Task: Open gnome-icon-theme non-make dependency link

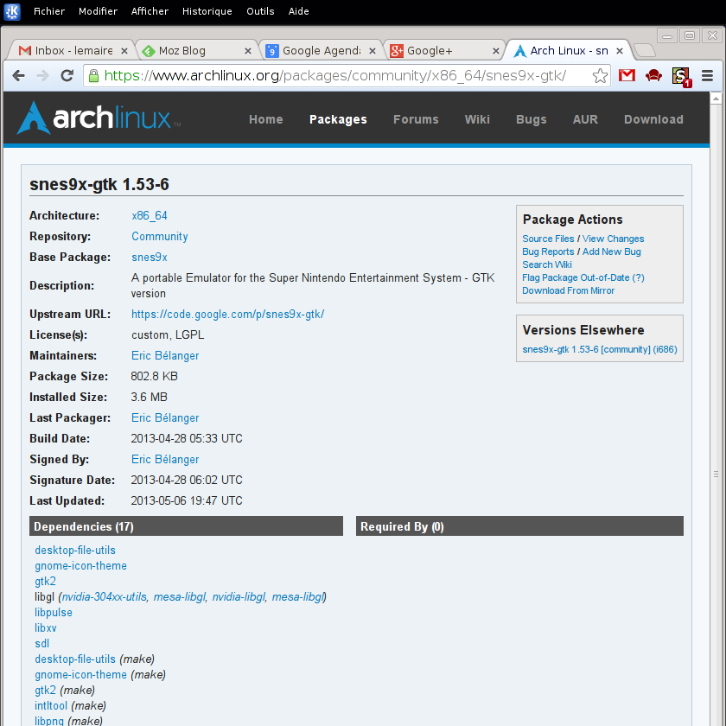Action: tap(80, 566)
